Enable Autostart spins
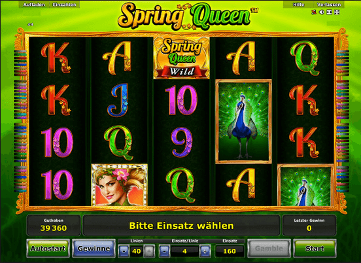361x263 pixels. 48,248
